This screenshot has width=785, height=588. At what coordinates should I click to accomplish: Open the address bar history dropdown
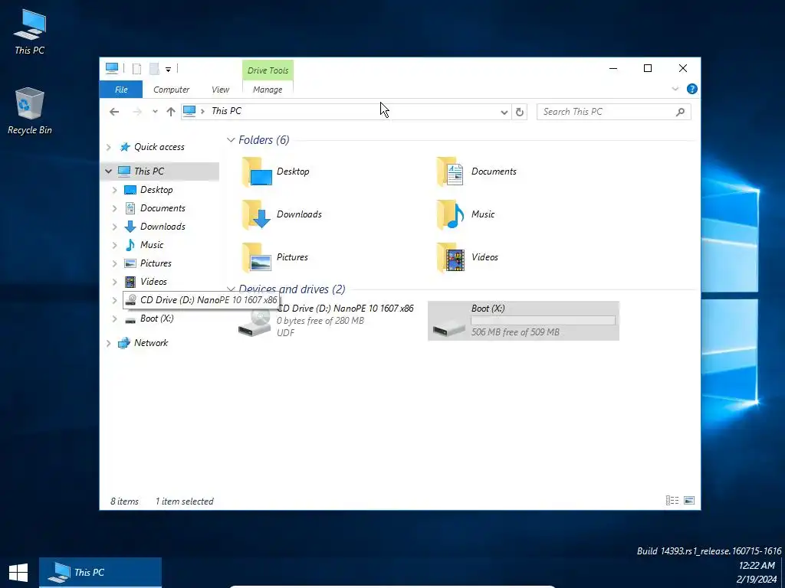pos(504,113)
